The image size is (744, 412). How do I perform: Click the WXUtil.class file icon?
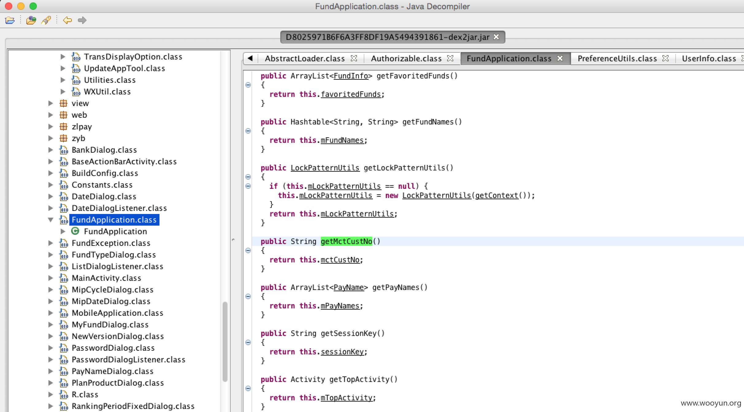(x=76, y=92)
